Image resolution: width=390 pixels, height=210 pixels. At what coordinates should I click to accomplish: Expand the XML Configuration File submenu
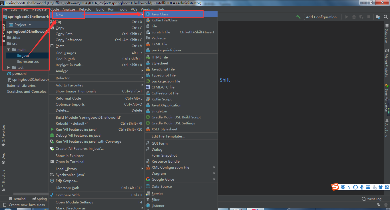pyautogui.click(x=181, y=167)
